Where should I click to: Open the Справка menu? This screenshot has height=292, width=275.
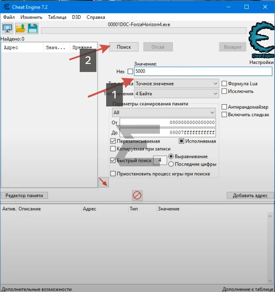(96, 17)
